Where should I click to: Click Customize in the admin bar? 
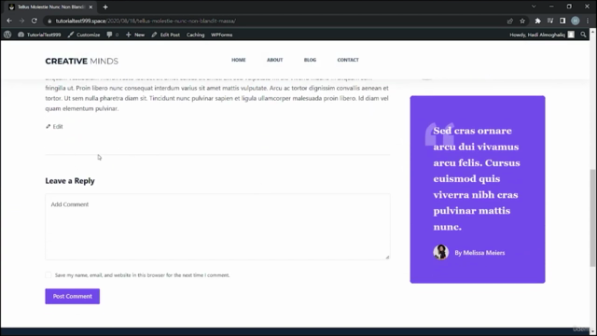84,35
